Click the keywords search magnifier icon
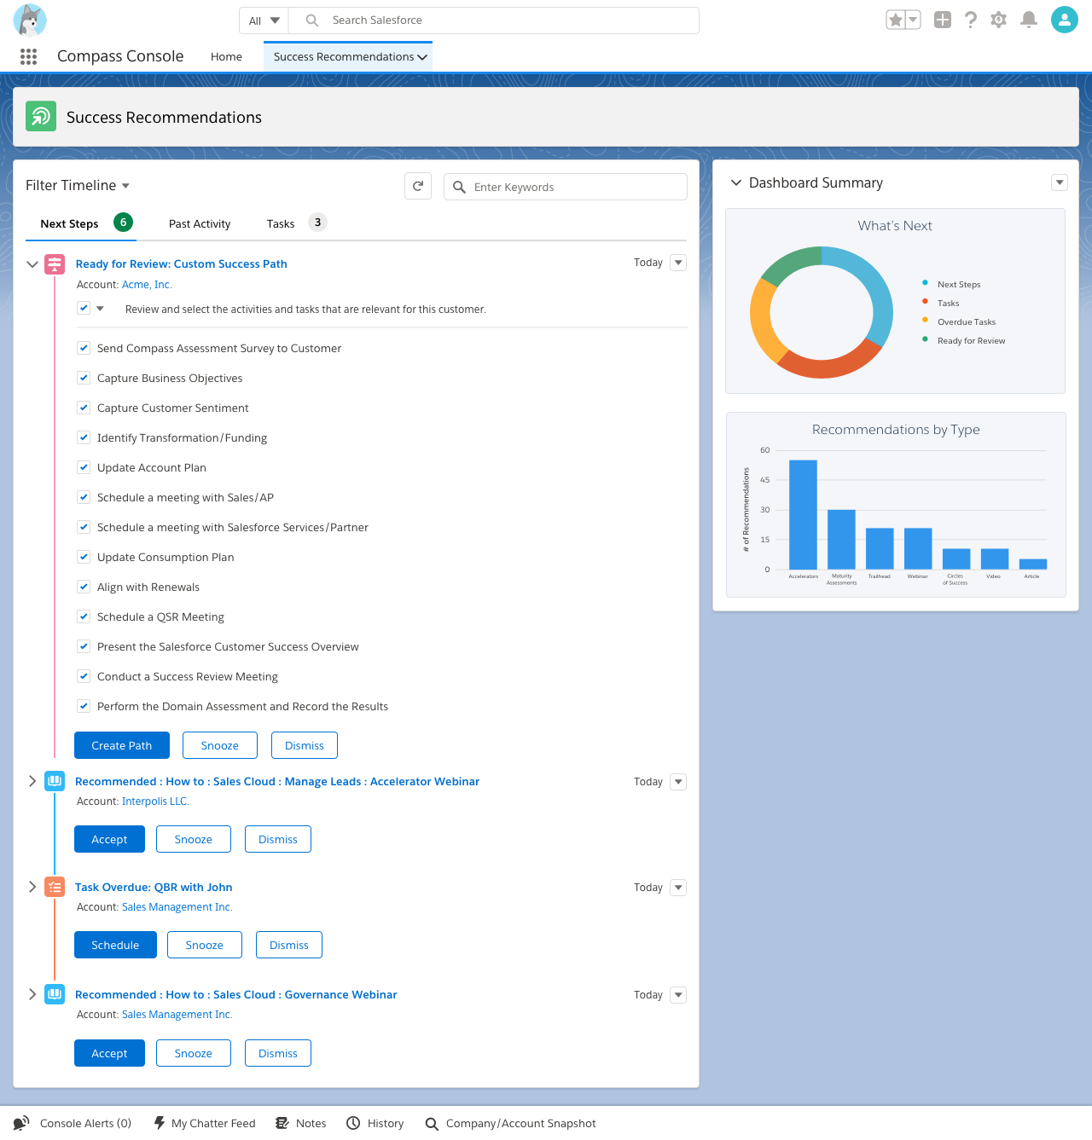The image size is (1092, 1140). (459, 187)
